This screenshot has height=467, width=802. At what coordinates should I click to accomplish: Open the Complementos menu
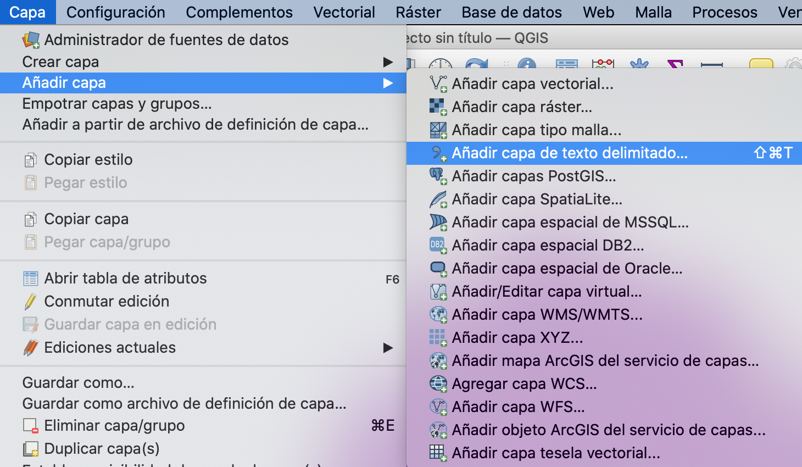pos(239,12)
